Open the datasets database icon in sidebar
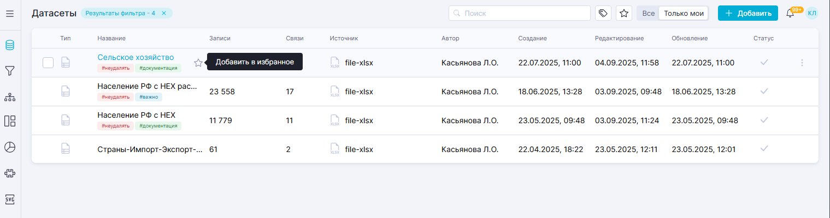This screenshot has width=830, height=218. pos(10,45)
